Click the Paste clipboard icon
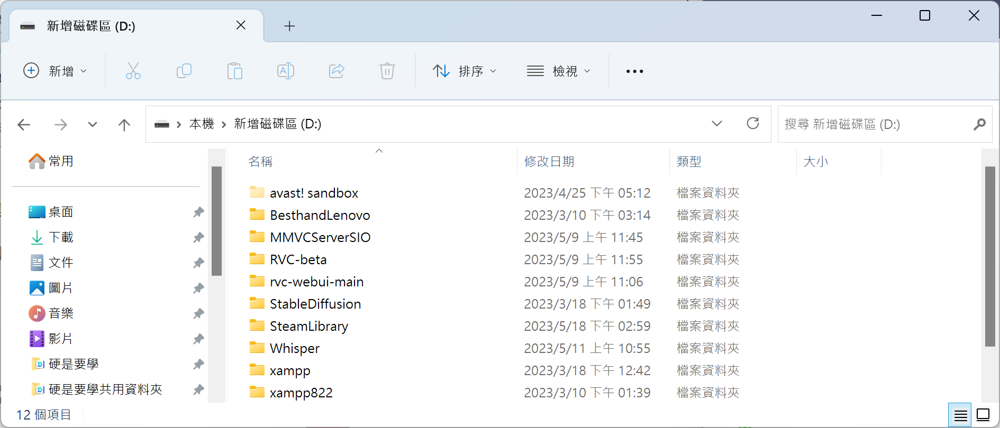The image size is (1000, 428). (234, 71)
